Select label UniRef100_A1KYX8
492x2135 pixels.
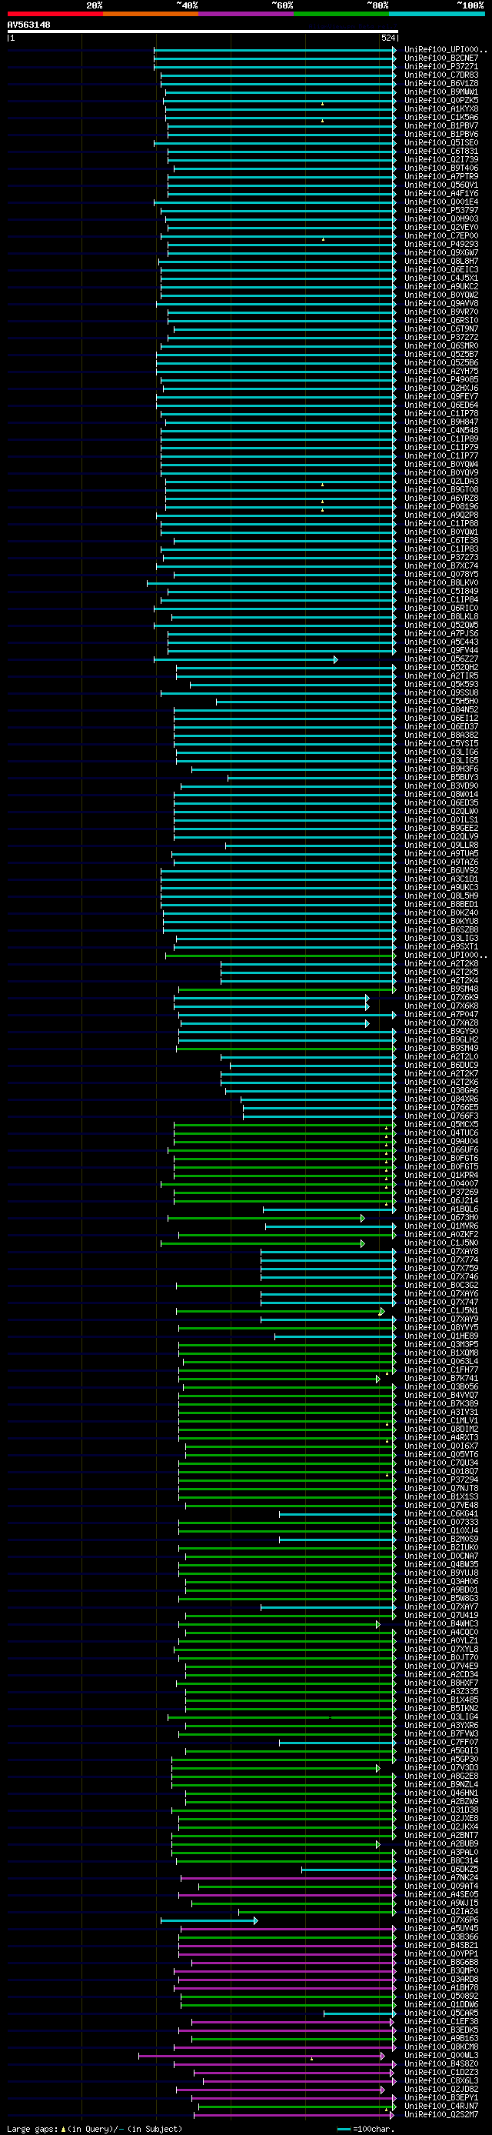440,108
